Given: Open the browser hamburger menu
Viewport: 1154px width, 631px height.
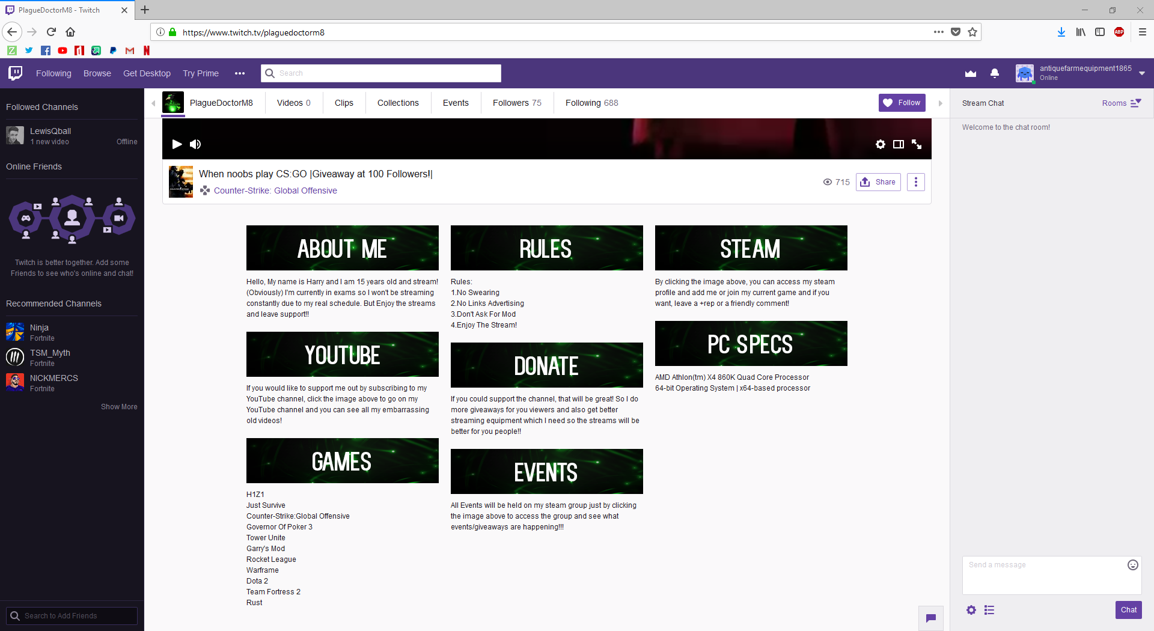Looking at the screenshot, I should click(1143, 32).
